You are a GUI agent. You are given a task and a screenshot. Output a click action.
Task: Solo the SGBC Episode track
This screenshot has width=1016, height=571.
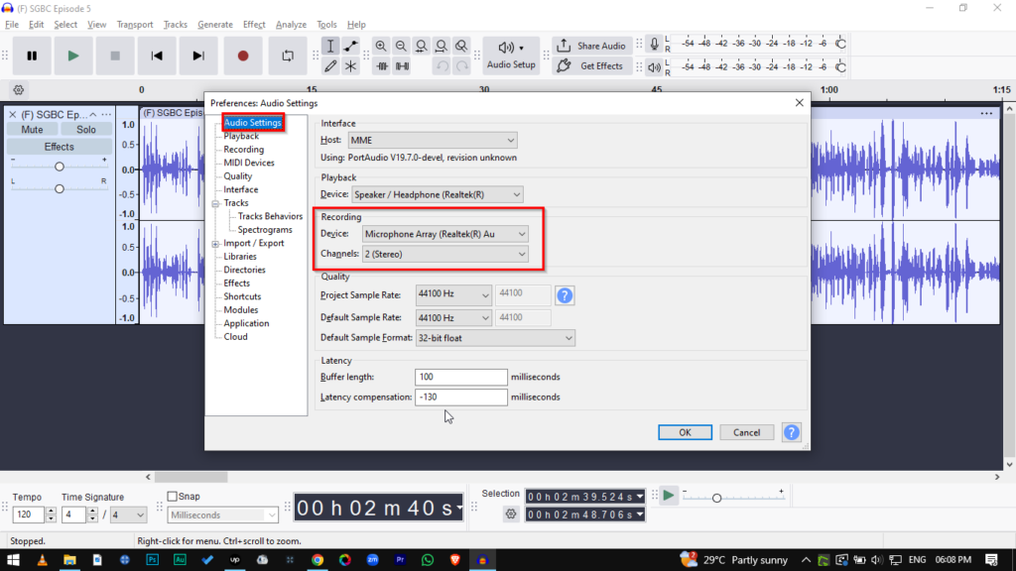[86, 130]
